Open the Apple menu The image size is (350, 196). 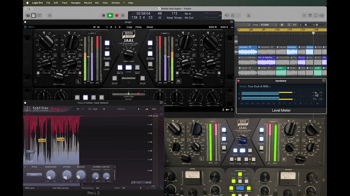(27, 3)
